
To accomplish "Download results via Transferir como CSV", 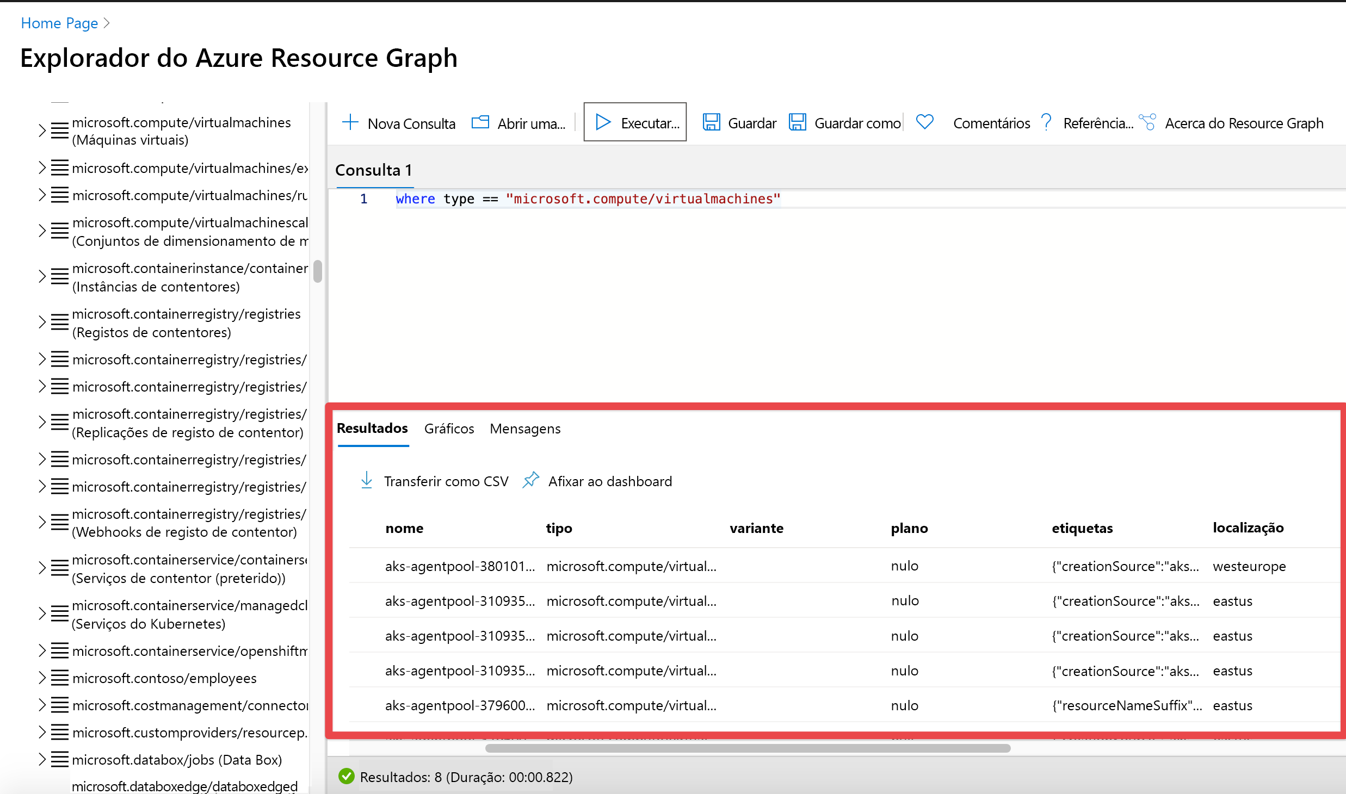I will 434,481.
